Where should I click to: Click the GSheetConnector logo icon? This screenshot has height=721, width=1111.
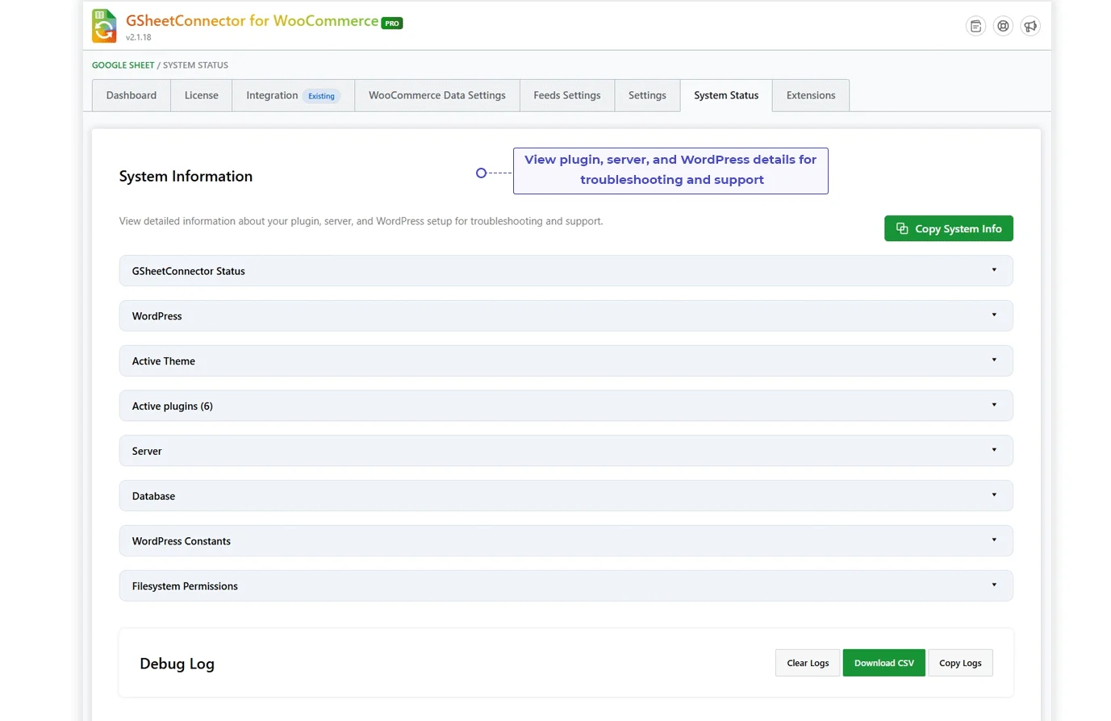click(x=104, y=26)
